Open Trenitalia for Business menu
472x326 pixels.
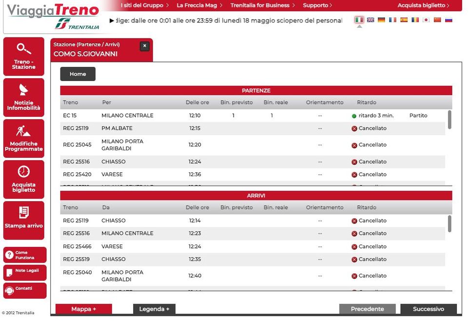(262, 5)
